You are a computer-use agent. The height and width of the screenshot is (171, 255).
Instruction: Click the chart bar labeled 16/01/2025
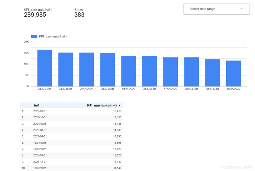(x=233, y=73)
